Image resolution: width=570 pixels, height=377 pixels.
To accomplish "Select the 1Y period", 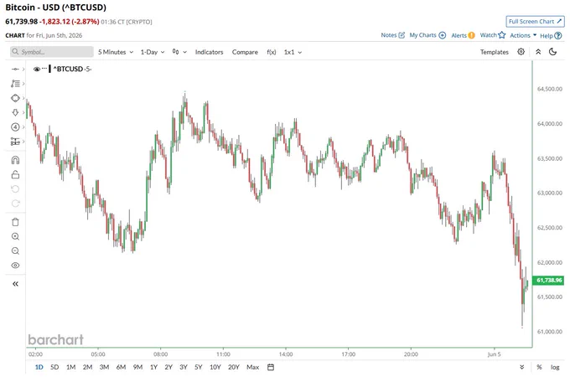I will tap(153, 367).
